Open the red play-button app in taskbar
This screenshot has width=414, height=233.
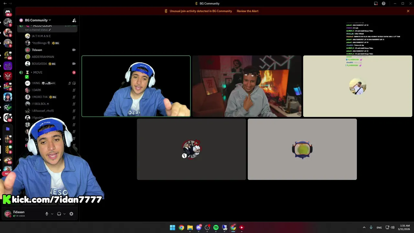point(242,227)
